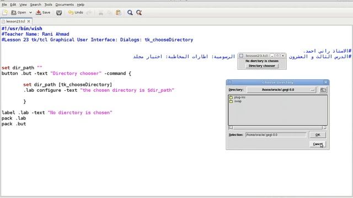Click the horizontal scrollbar track in dialog

point(278,128)
